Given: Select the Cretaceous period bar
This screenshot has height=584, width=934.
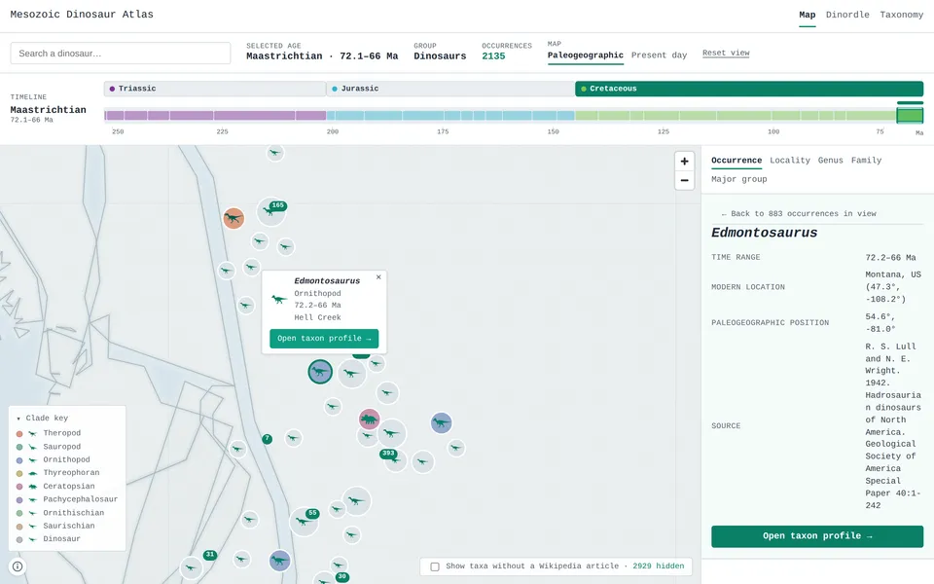Looking at the screenshot, I should point(749,89).
